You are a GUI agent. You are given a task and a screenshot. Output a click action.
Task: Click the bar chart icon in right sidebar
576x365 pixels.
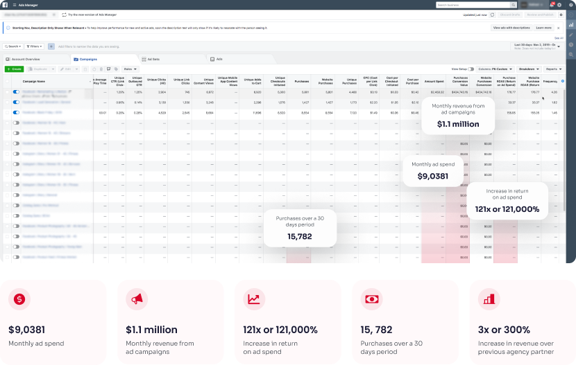tap(570, 24)
